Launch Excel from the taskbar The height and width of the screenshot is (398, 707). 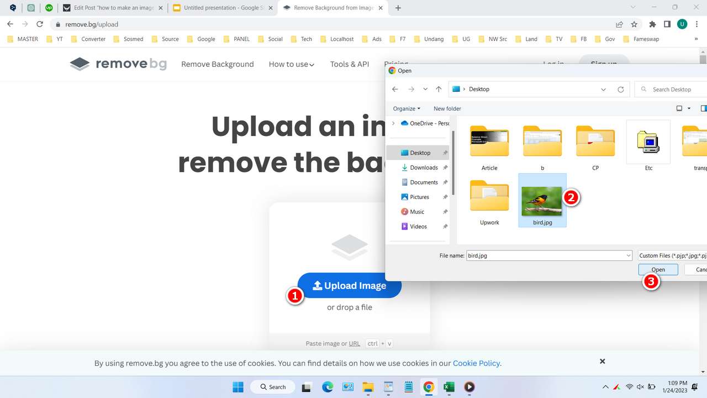[449, 387]
